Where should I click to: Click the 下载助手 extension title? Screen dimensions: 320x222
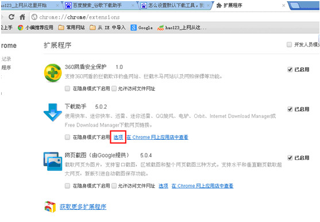point(75,106)
